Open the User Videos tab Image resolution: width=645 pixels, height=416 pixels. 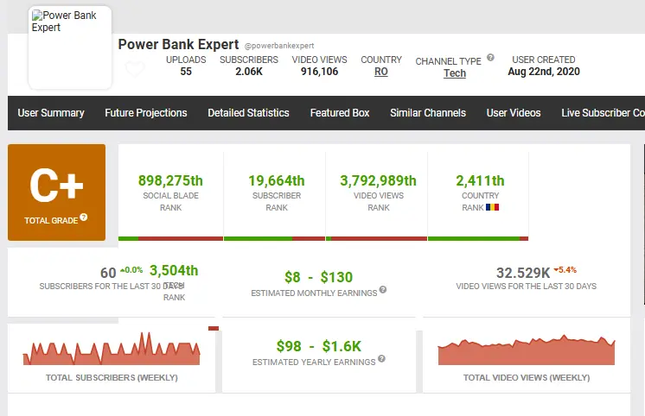click(x=514, y=113)
